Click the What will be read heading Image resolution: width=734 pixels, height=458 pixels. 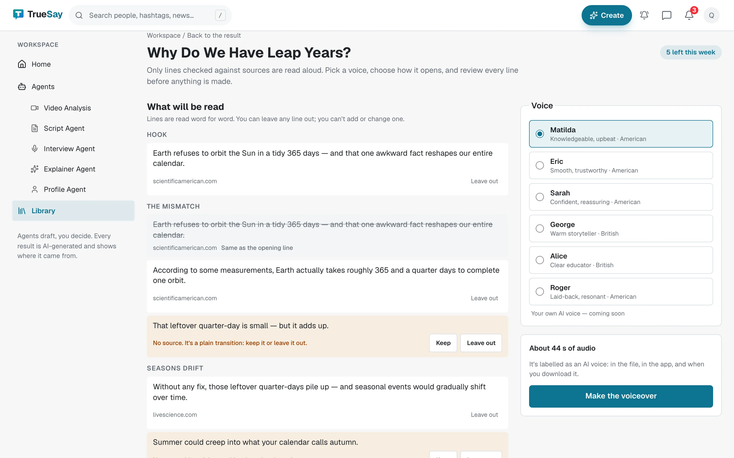(x=185, y=107)
